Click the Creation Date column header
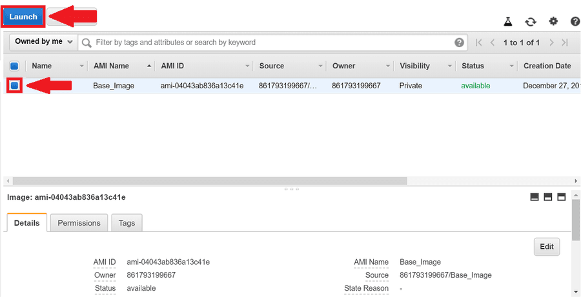The width and height of the screenshot is (581, 301). click(x=547, y=66)
